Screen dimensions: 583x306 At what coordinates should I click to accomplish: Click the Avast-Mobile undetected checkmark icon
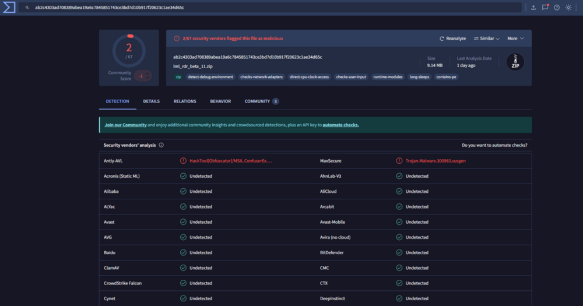(x=399, y=221)
